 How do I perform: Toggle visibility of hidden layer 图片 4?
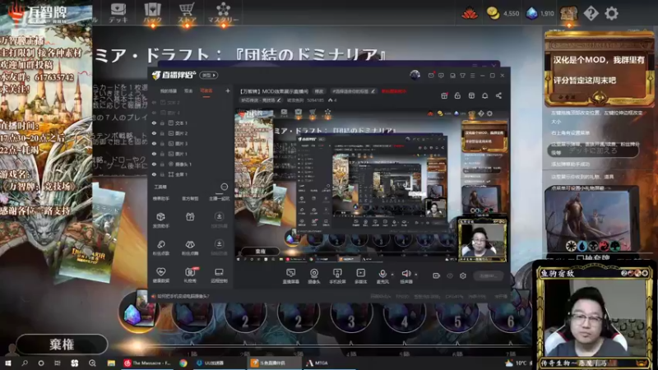pos(154,113)
